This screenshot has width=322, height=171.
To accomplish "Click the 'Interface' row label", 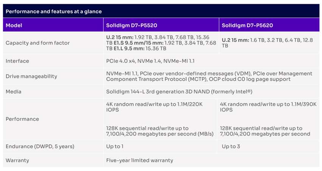I will pyautogui.click(x=17, y=61).
